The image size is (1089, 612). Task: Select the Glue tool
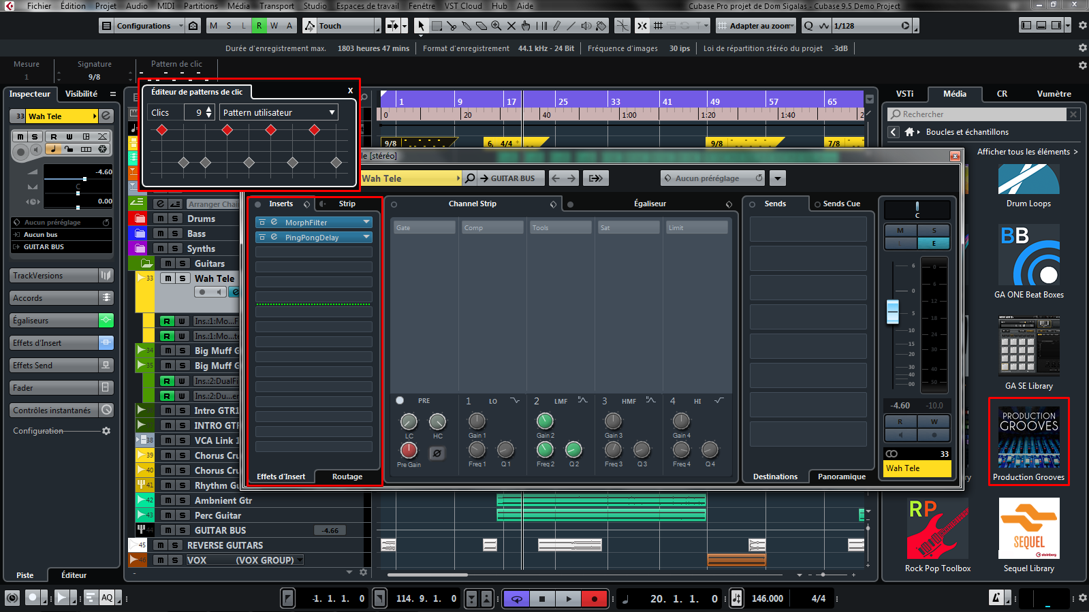tap(467, 26)
